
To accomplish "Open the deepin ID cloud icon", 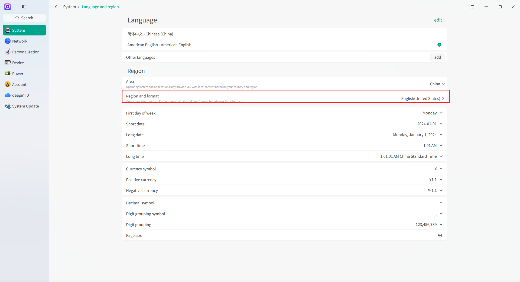I will [x=8, y=95].
